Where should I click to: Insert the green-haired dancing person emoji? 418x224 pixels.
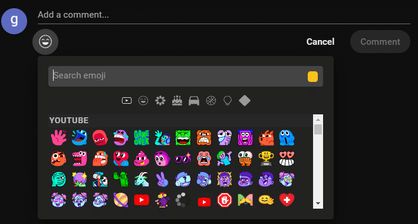click(x=225, y=159)
